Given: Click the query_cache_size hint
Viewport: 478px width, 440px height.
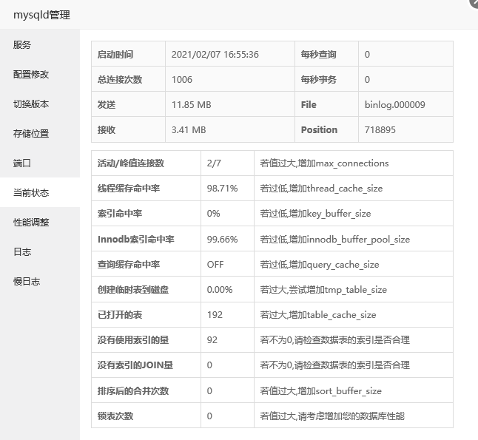Looking at the screenshot, I should 320,265.
